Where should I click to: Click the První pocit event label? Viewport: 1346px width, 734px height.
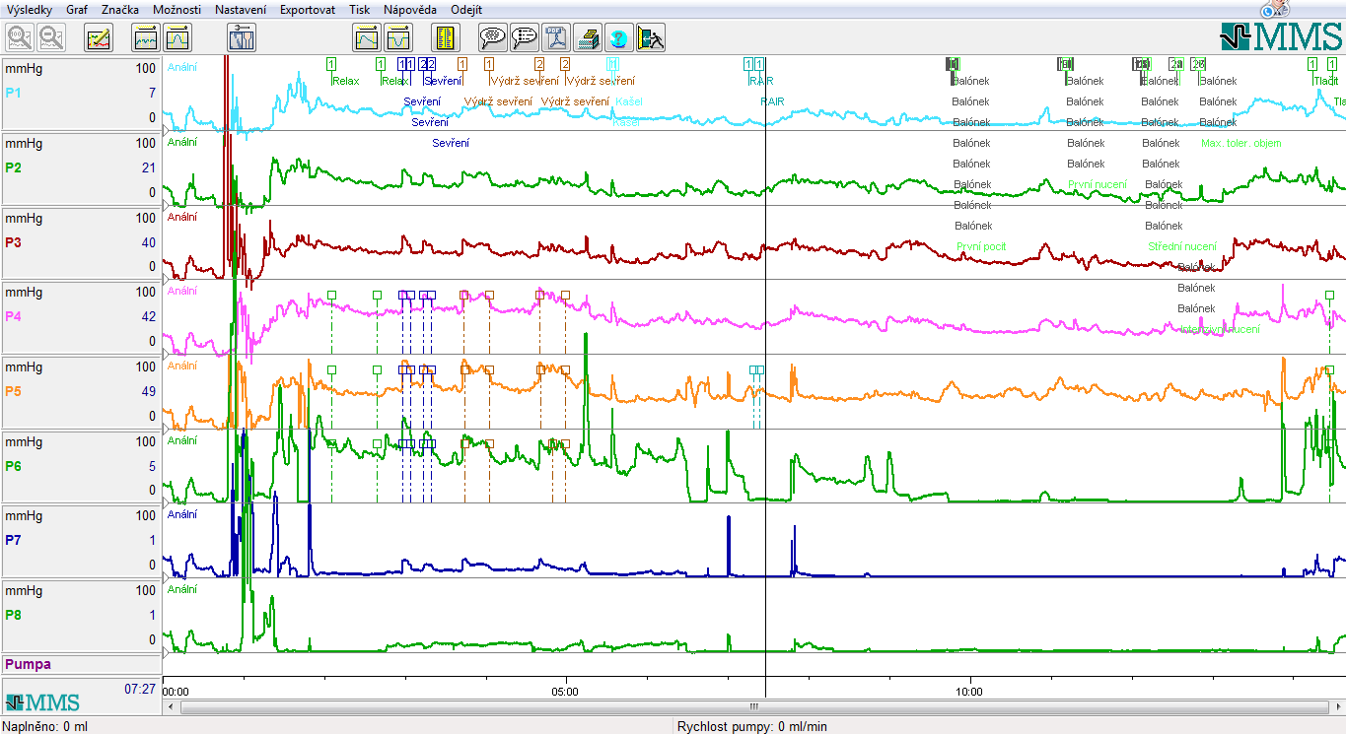point(981,246)
